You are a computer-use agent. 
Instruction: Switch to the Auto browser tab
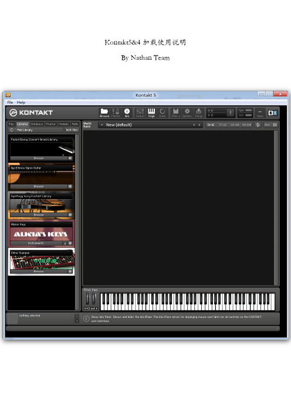(75, 124)
